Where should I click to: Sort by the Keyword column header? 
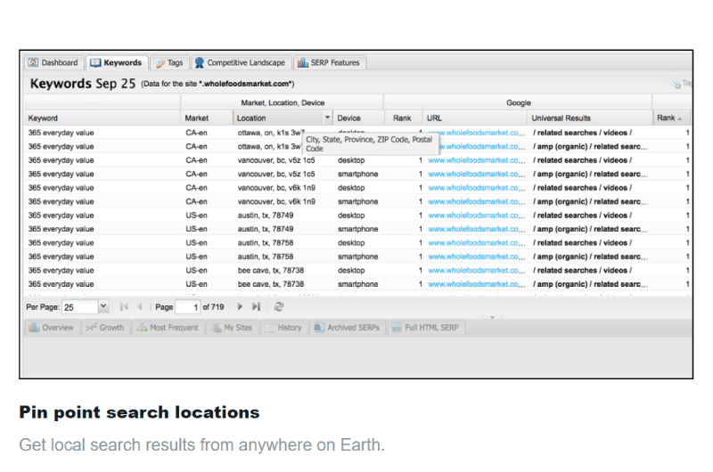102,118
